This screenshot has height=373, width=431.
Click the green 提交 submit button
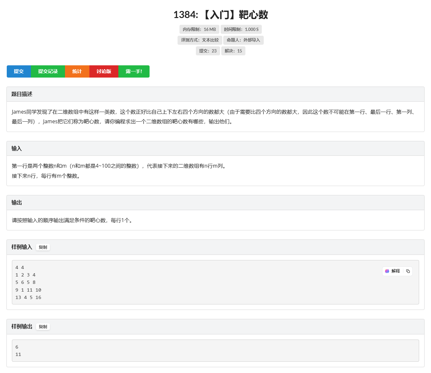(18, 71)
